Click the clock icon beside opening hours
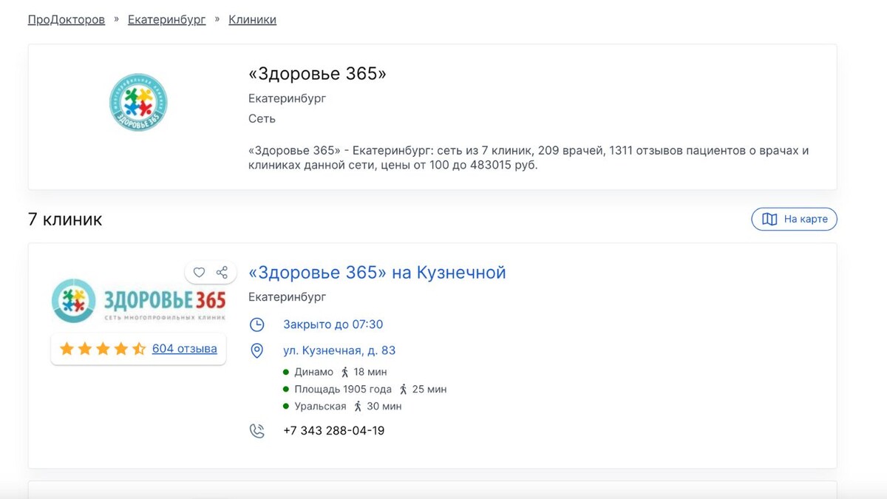Viewport: 887px width, 499px height. pos(256,325)
